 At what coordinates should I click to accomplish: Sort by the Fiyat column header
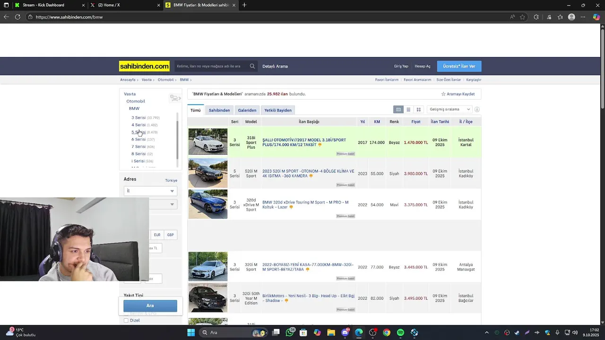point(416,121)
